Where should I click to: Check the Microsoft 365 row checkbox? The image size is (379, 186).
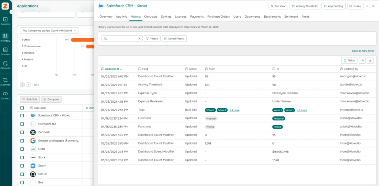coord(22,124)
